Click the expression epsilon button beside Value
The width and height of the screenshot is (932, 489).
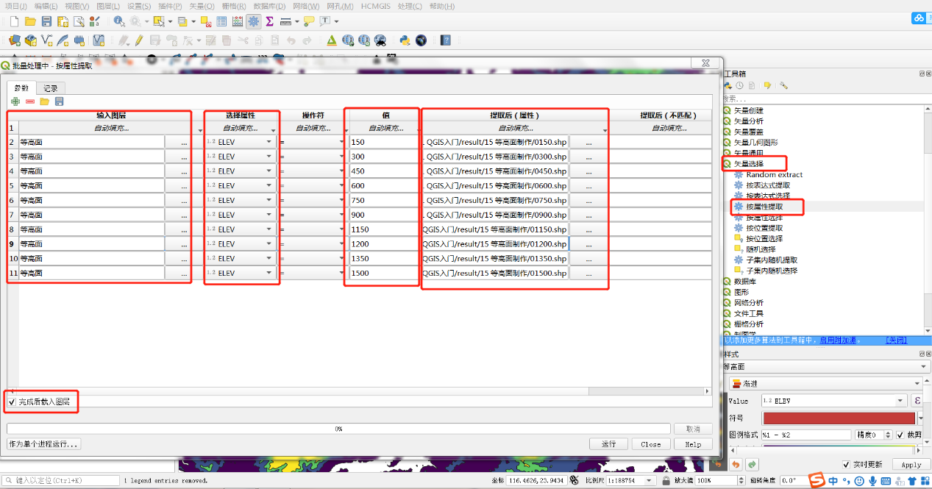coord(917,401)
